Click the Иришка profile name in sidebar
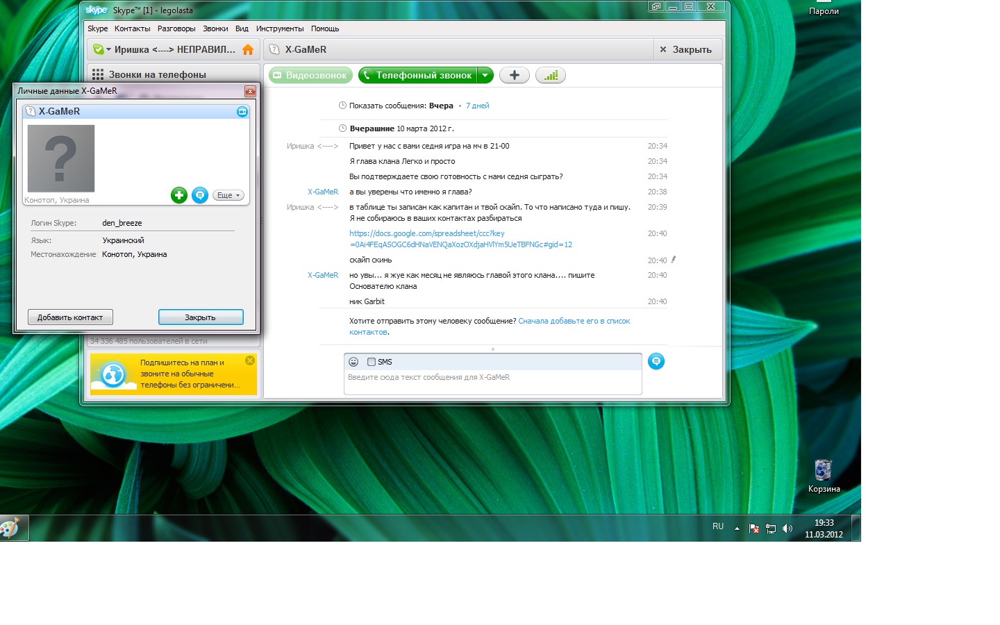 (x=175, y=49)
